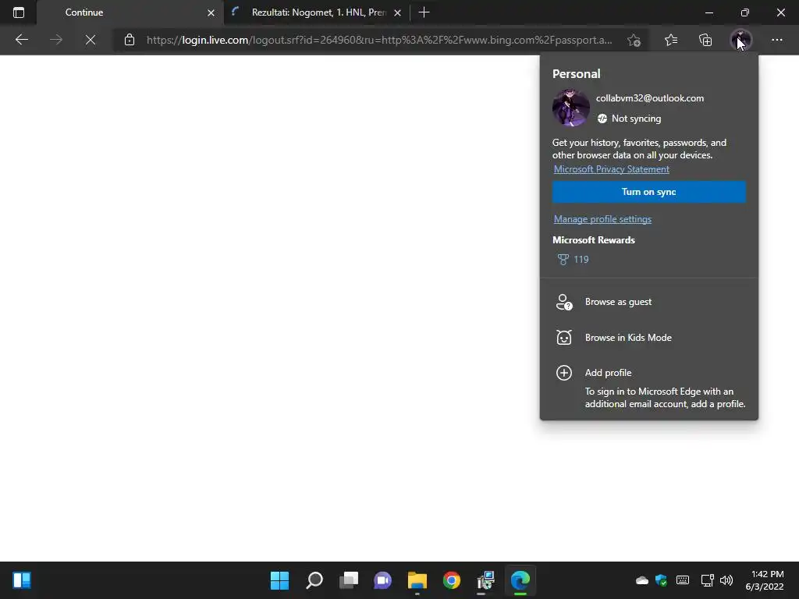
Task: Open Teams Chat from taskbar
Action: pos(382,580)
